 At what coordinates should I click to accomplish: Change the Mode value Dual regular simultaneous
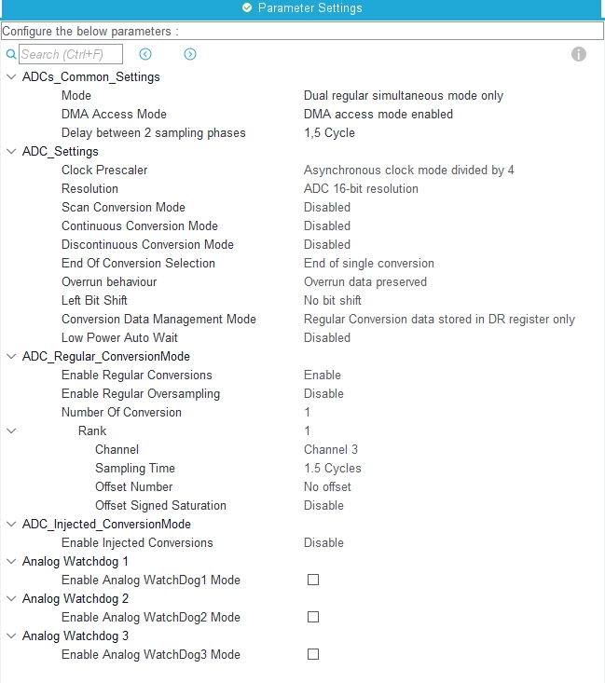point(404,95)
